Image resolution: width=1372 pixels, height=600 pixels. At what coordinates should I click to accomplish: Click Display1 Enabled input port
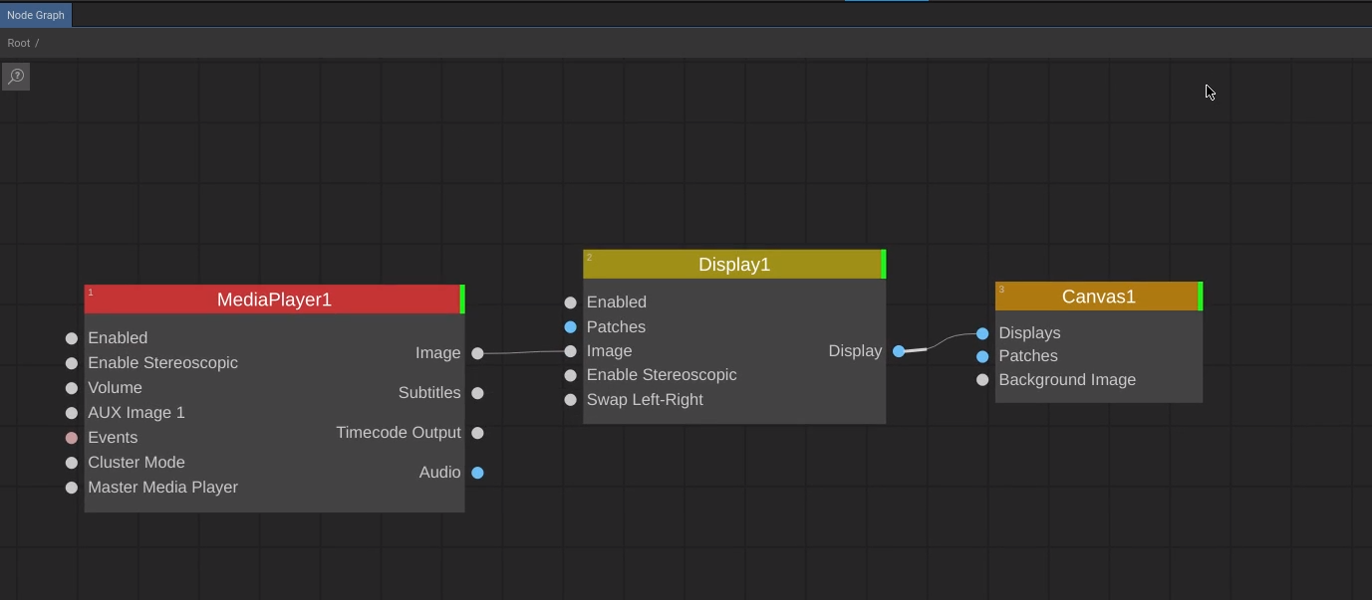tap(571, 302)
